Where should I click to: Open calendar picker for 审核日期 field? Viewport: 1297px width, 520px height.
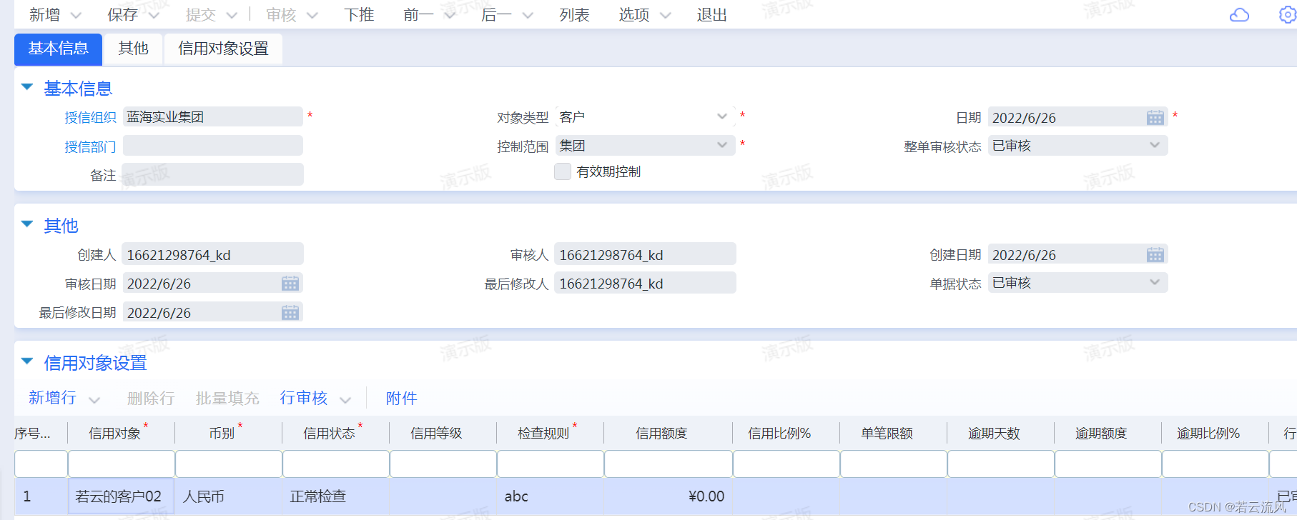tap(290, 284)
